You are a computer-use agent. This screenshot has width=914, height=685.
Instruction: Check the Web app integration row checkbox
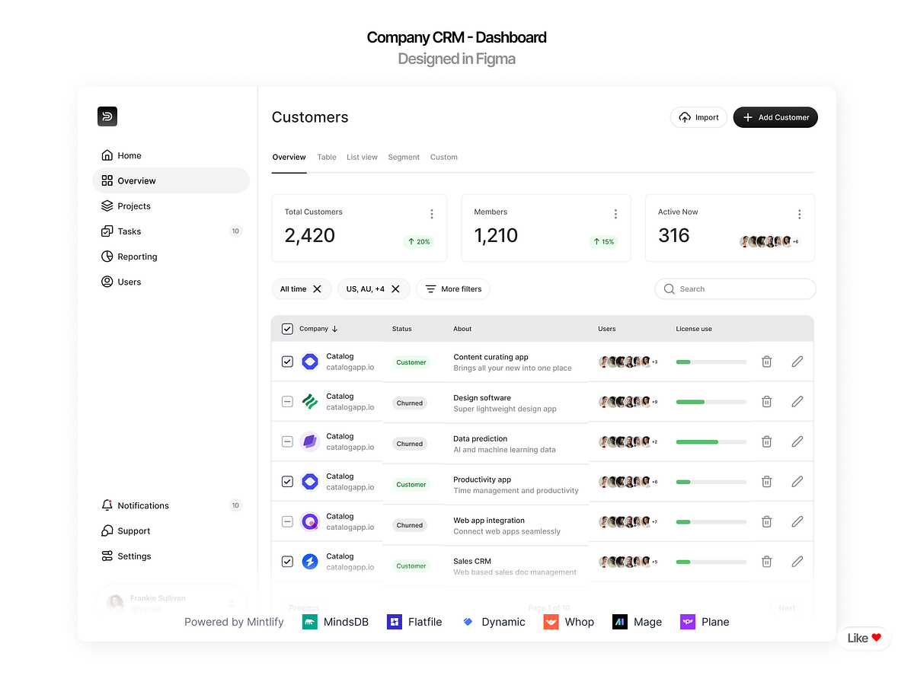(287, 521)
